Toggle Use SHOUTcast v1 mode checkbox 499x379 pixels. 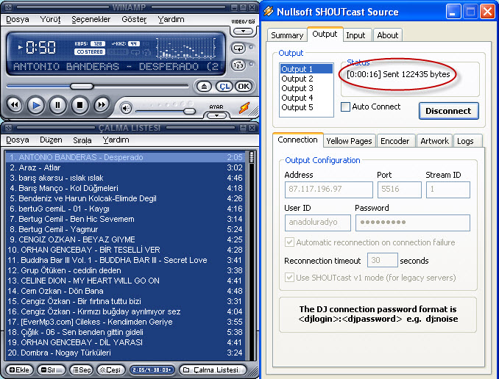[x=289, y=278]
